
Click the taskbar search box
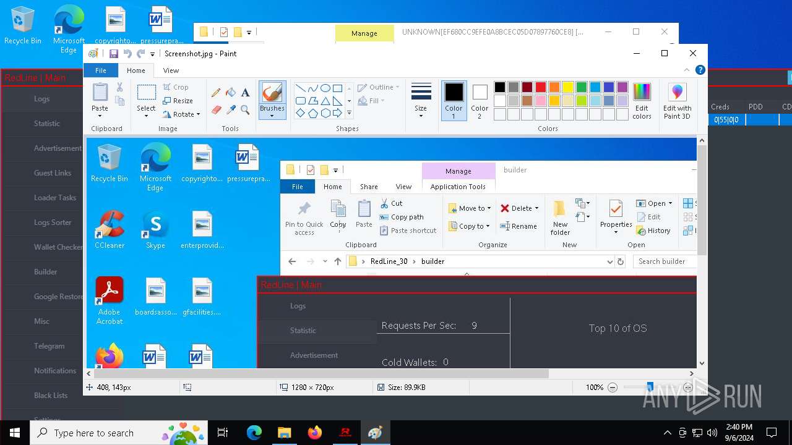(x=119, y=433)
